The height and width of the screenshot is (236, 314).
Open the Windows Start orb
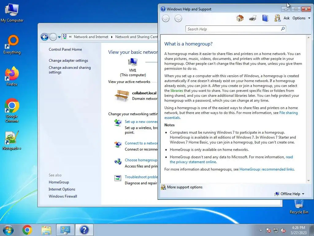click(x=8, y=230)
